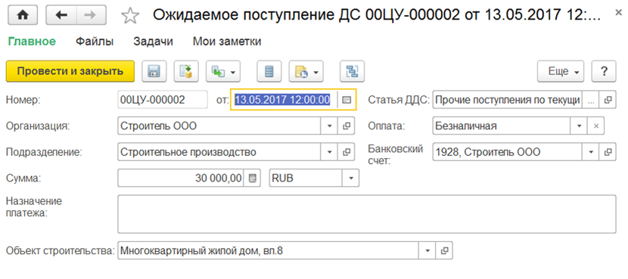Click the Организация field Строитель ООО
Image resolution: width=628 pixels, height=279 pixels.
tap(219, 126)
